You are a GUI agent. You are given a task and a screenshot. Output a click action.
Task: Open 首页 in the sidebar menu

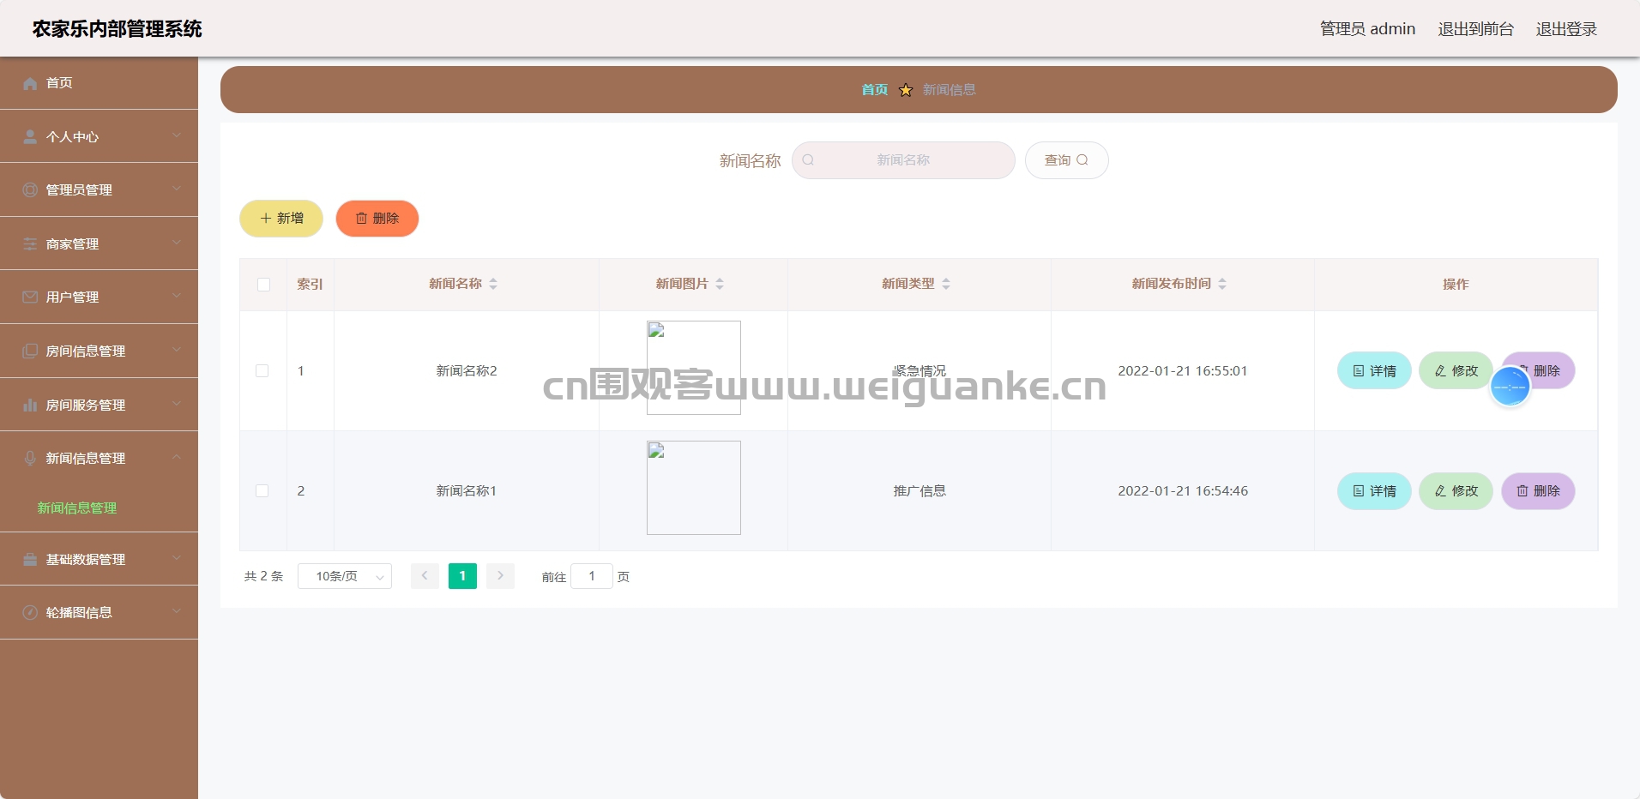pyautogui.click(x=99, y=83)
